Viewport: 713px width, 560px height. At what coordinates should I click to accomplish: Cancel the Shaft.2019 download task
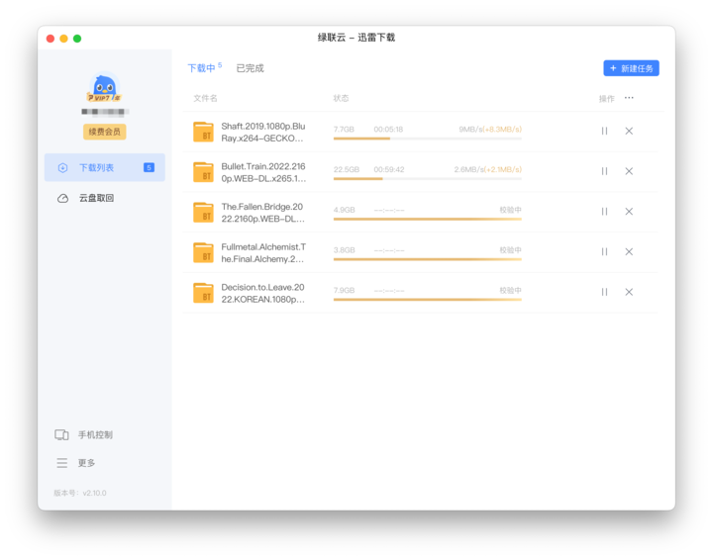tap(629, 131)
